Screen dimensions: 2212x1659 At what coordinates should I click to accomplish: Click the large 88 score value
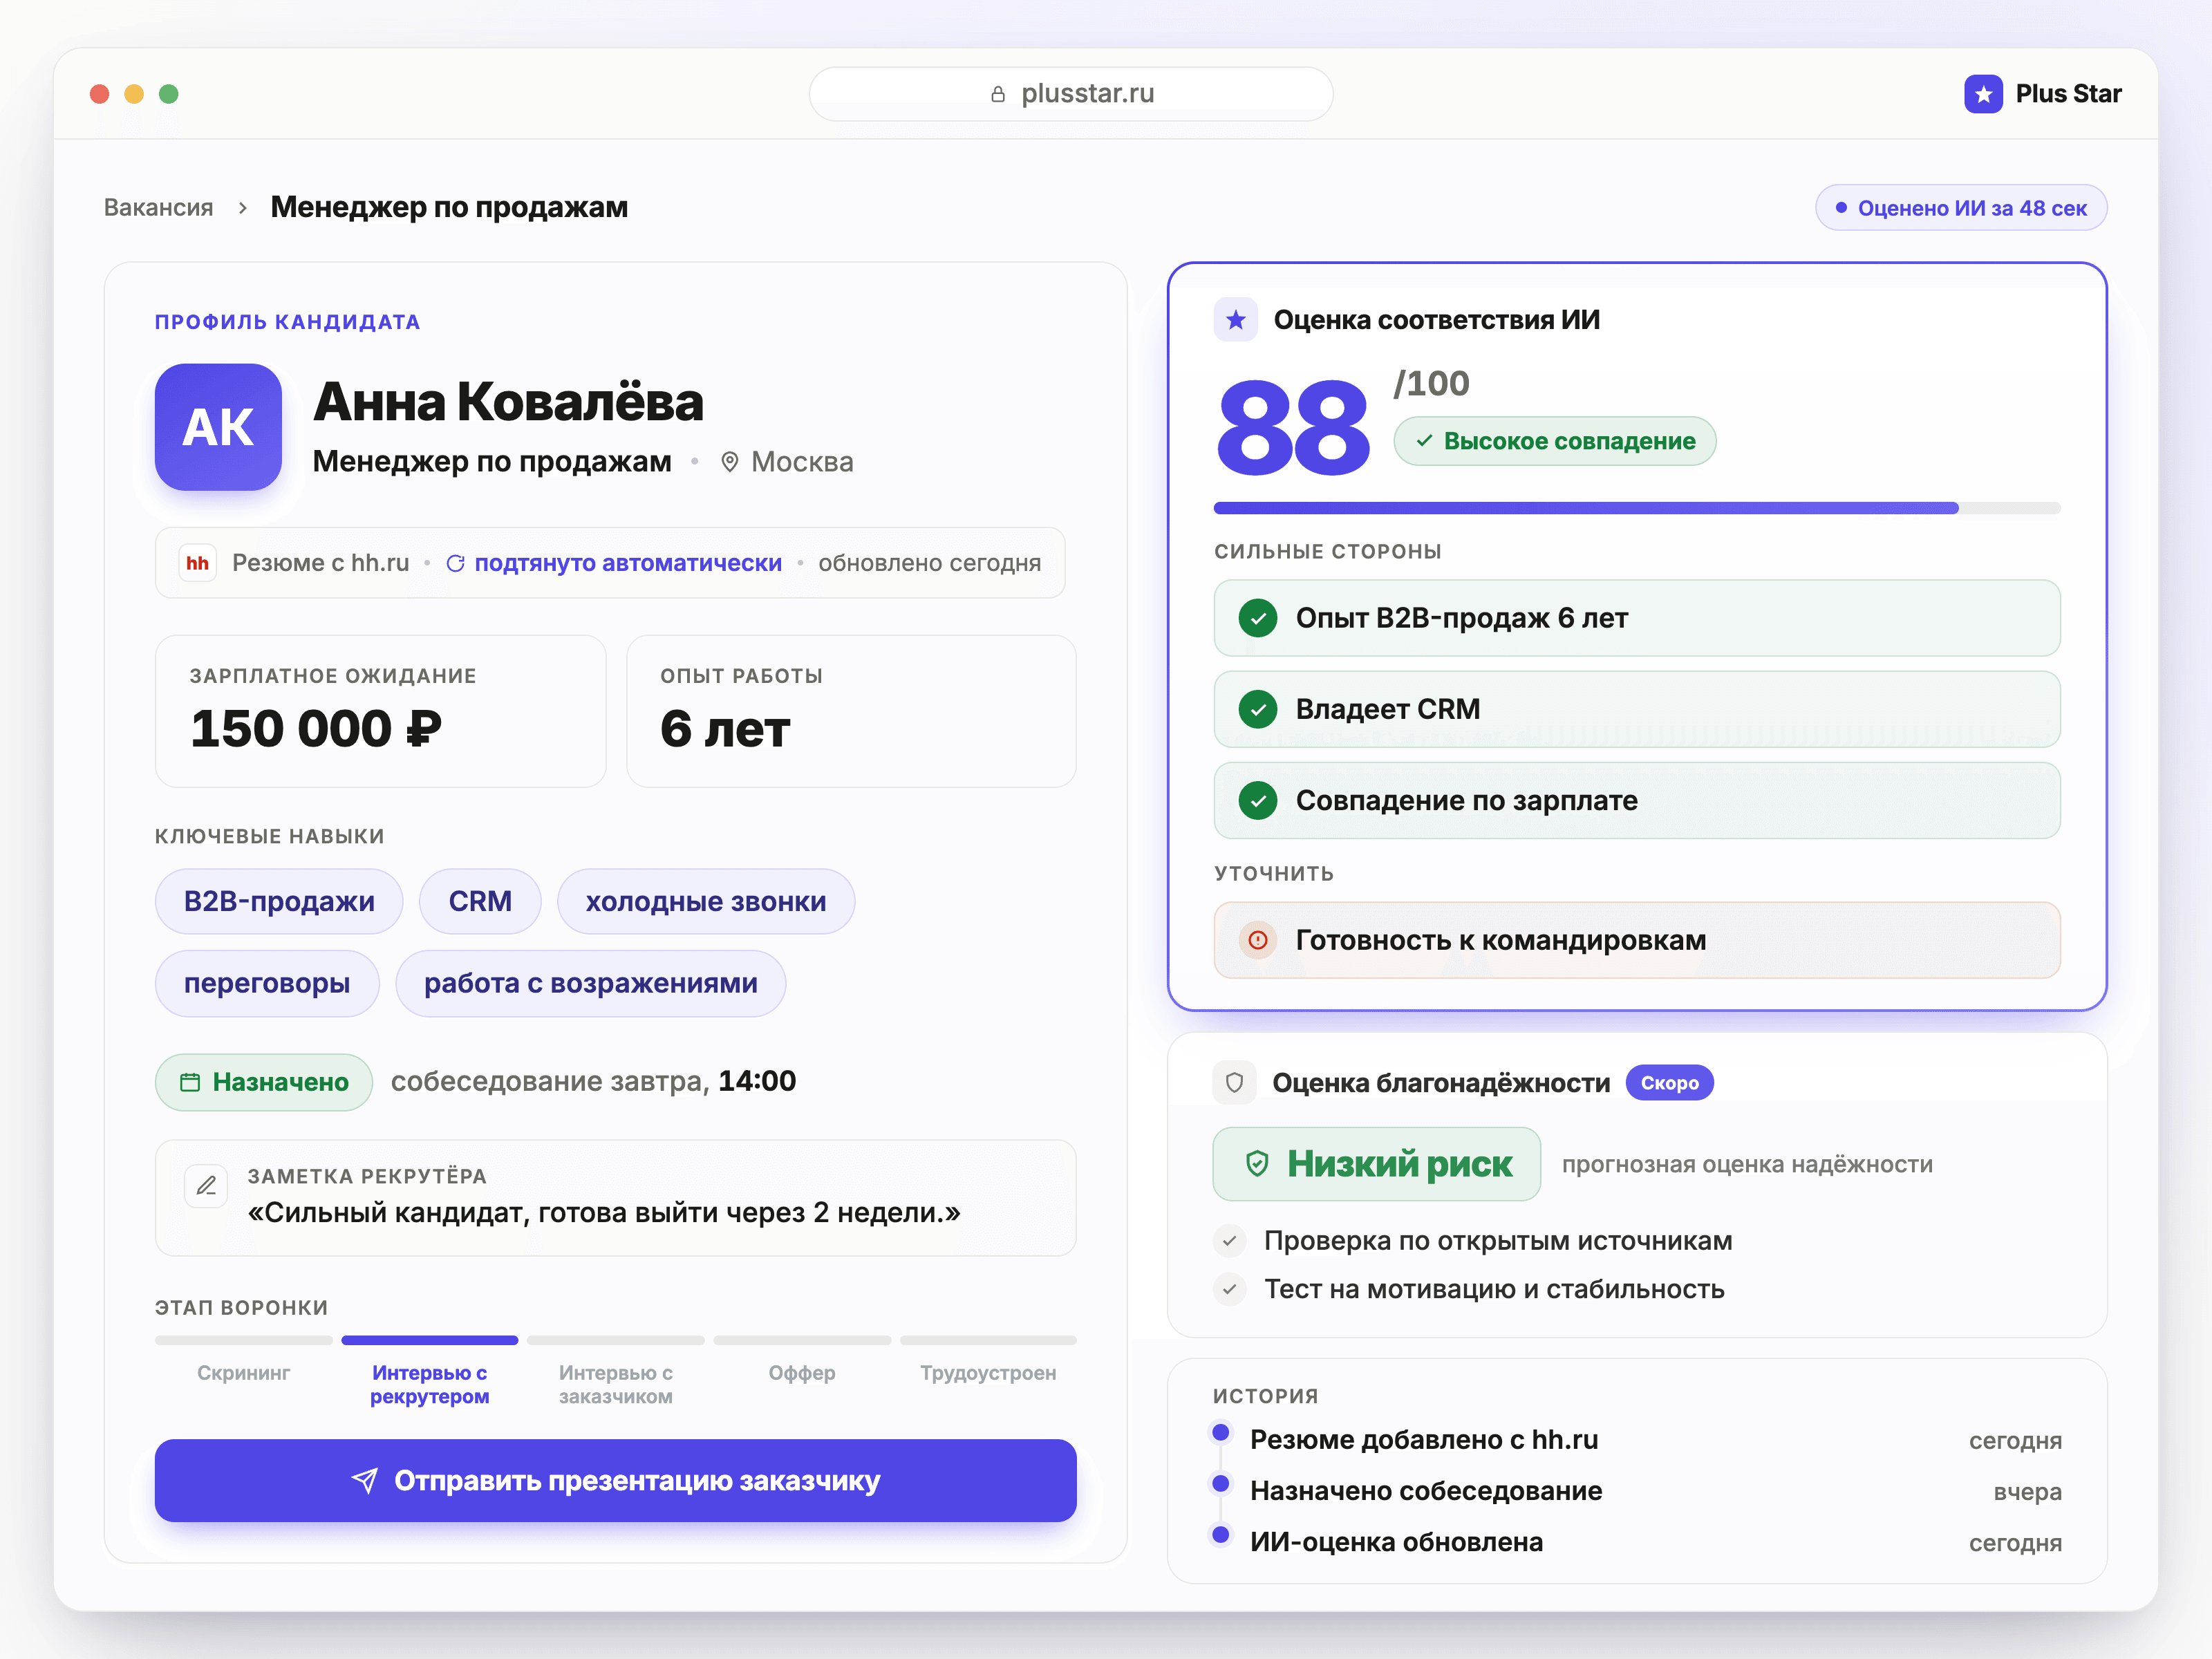pyautogui.click(x=1293, y=428)
